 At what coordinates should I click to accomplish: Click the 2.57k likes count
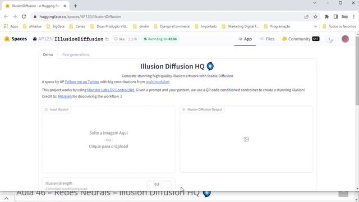pos(132,39)
